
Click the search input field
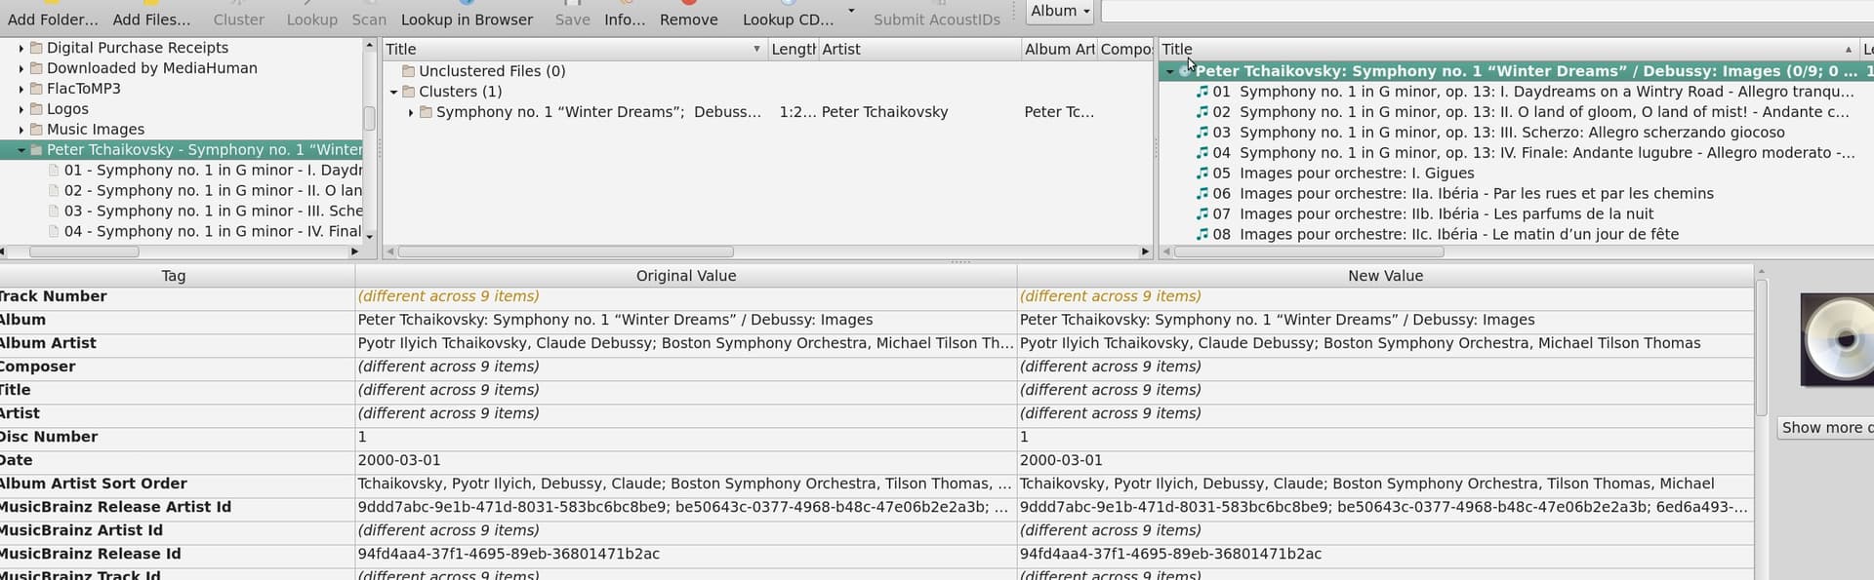click(1484, 12)
